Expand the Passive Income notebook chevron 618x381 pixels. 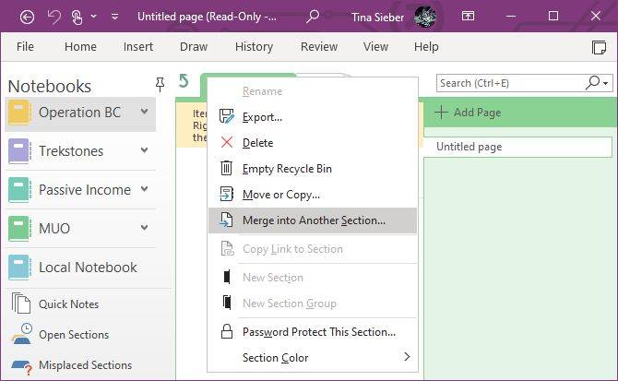pyautogui.click(x=145, y=189)
